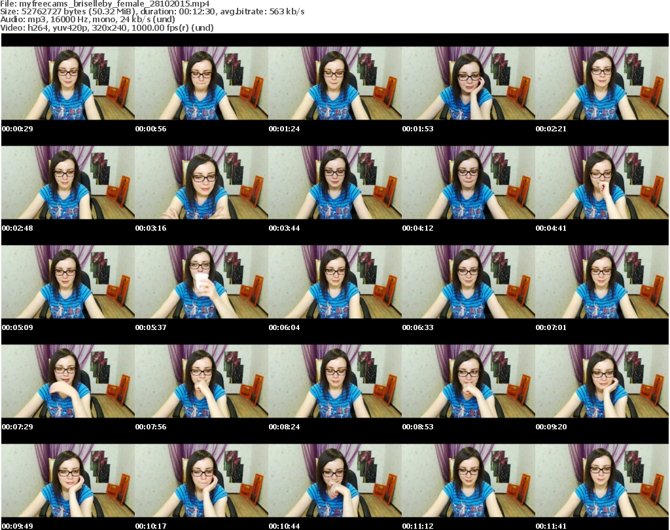Click the 00:08:53 timestamp label
The image size is (670, 530).
coord(418,426)
